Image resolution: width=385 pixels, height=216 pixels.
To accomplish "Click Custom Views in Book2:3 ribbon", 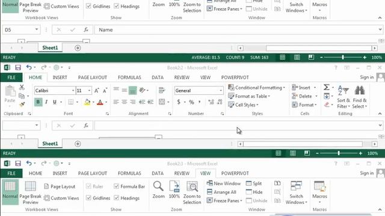I will coord(61,198).
